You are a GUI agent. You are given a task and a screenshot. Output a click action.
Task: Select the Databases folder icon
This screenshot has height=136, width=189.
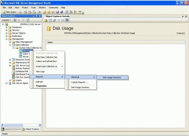point(10,27)
